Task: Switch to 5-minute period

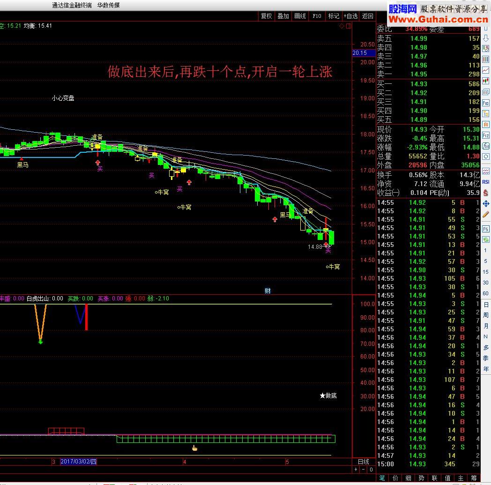Action: [486, 261]
